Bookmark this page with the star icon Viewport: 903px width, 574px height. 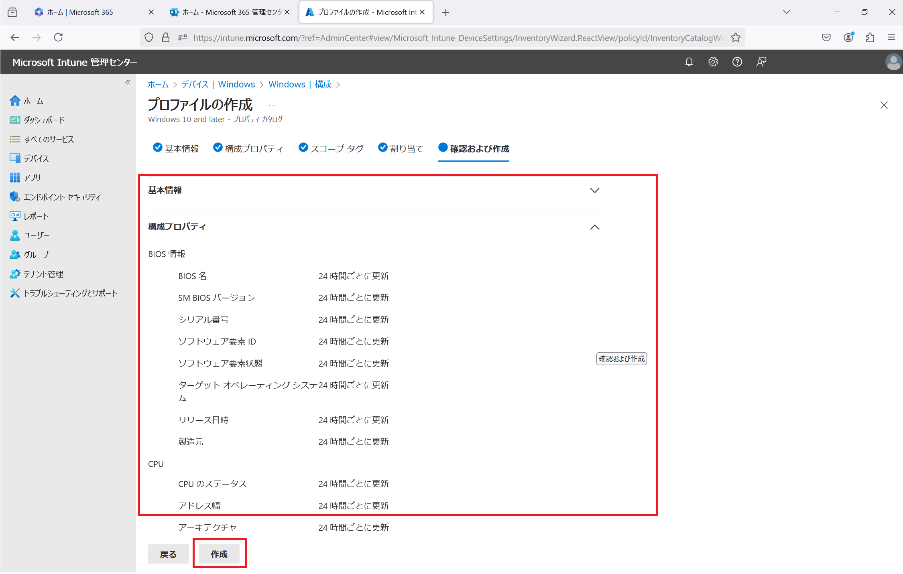(736, 37)
